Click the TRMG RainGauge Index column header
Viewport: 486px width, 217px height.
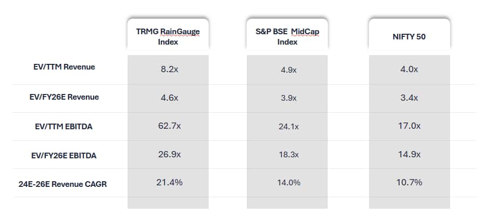tap(168, 36)
